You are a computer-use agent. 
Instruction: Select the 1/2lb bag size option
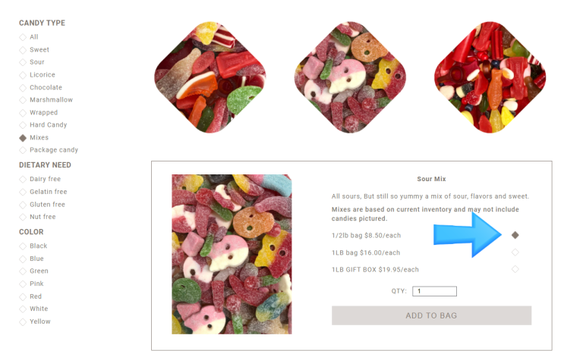tap(515, 235)
